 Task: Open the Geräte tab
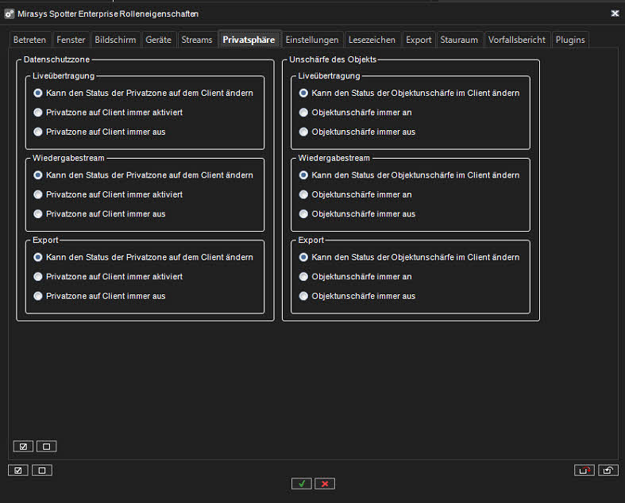(x=158, y=40)
